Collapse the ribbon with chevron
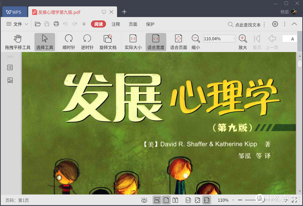The image size is (303, 206). 294,24
